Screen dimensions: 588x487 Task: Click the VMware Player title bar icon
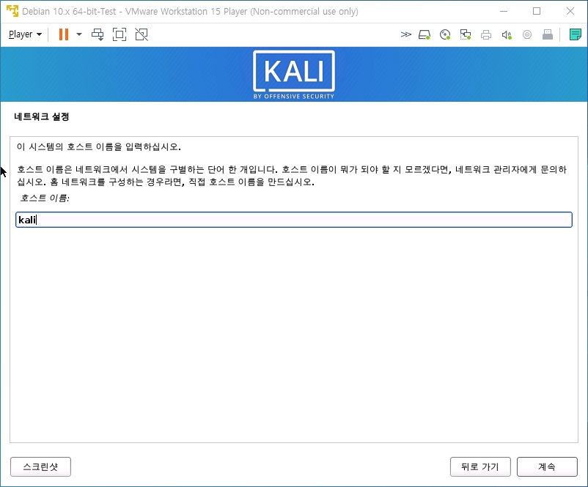click(12, 11)
